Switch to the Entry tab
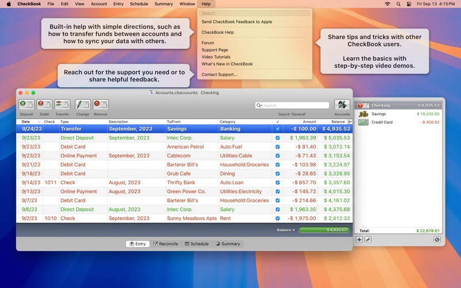Viewport: 461px width, 288px height. (138, 244)
